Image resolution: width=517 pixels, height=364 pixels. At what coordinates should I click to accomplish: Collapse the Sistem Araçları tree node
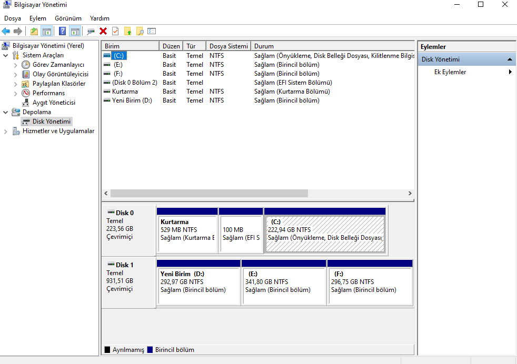(x=6, y=55)
